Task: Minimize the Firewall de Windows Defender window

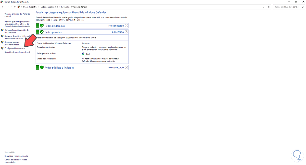Action: point(289,2)
